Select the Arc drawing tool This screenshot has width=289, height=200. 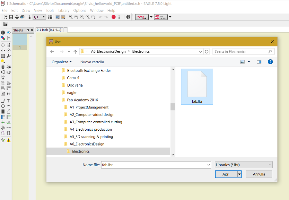[8, 106]
